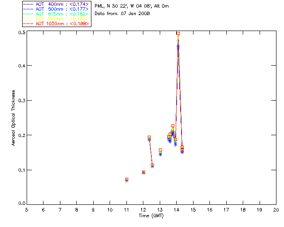Click the x-axis tick label "12"

coord(143,210)
